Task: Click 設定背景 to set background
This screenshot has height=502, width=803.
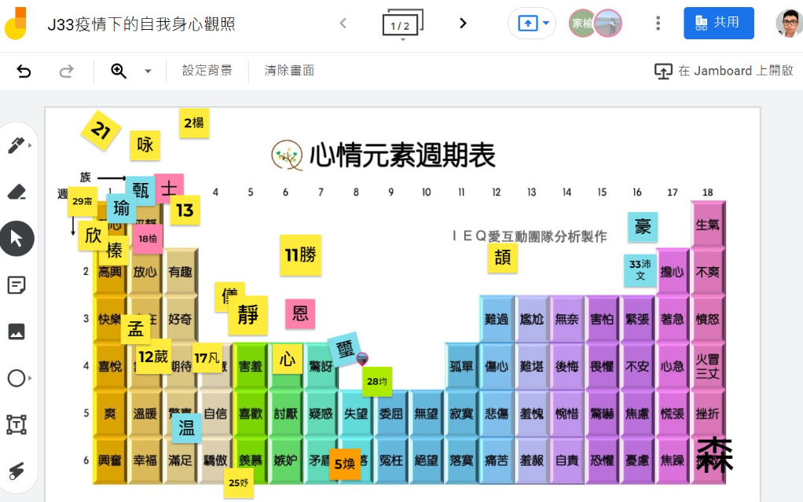Action: coord(207,71)
